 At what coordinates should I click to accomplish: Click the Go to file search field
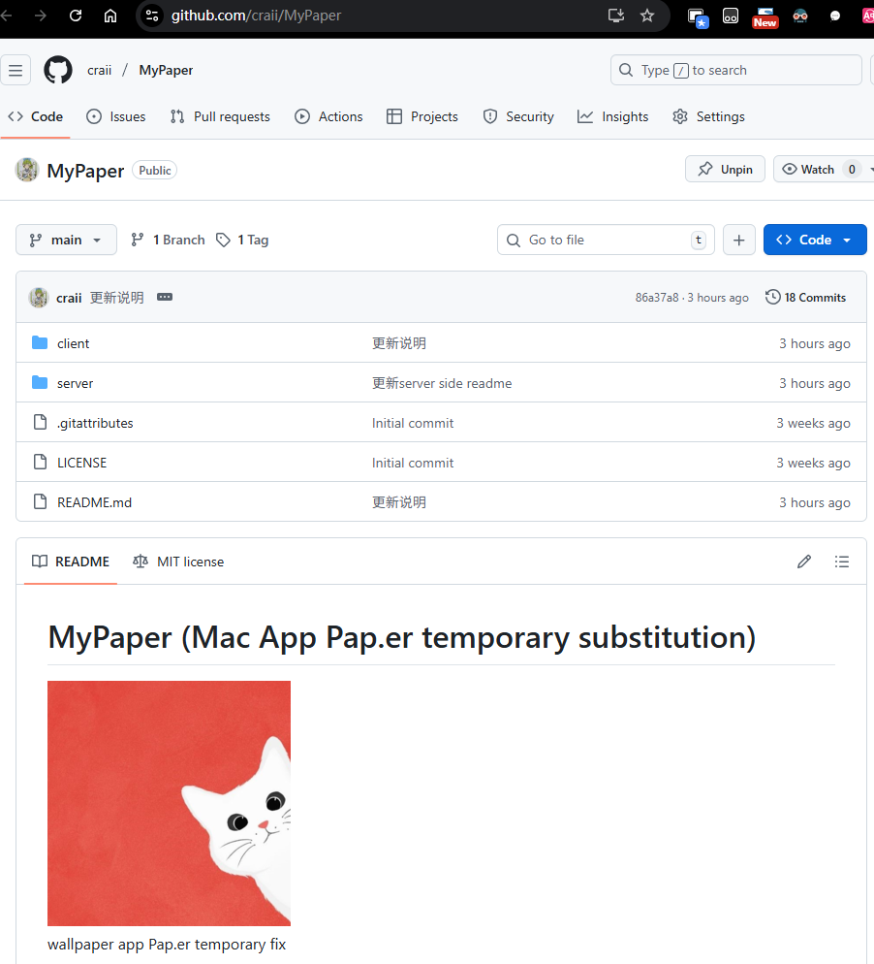[606, 240]
